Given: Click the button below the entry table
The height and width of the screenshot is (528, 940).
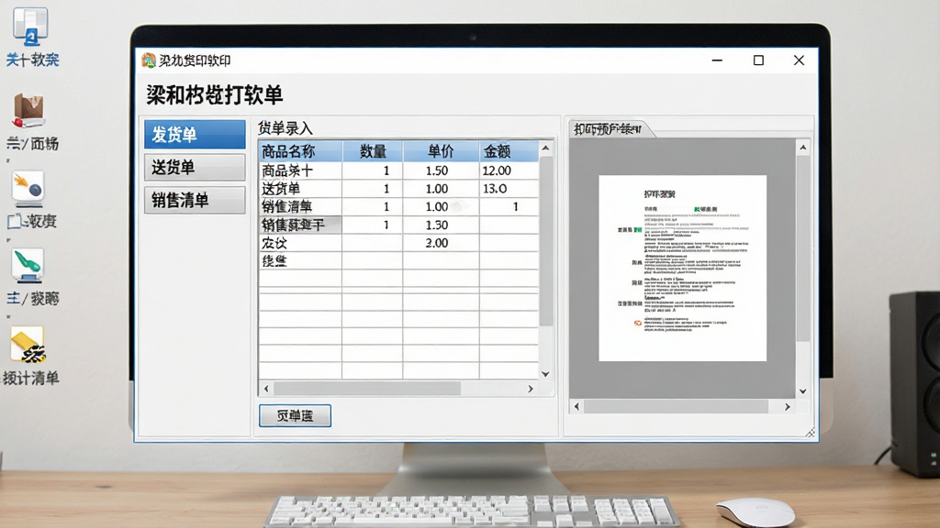Looking at the screenshot, I should (x=295, y=415).
